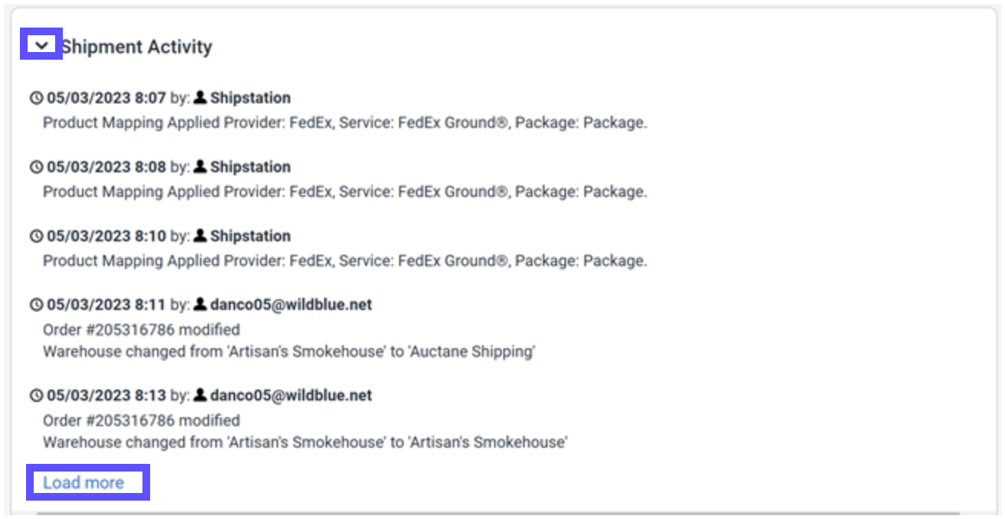1005x519 pixels.
Task: Click the Shipment Activity heading
Action: coord(138,47)
